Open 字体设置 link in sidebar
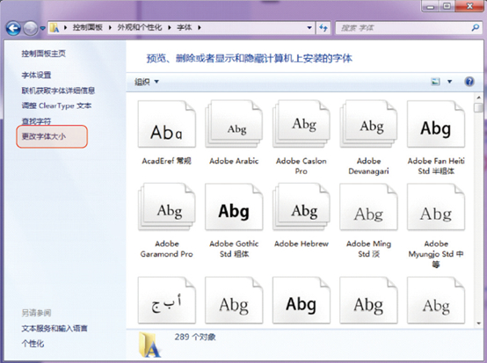 coord(36,75)
